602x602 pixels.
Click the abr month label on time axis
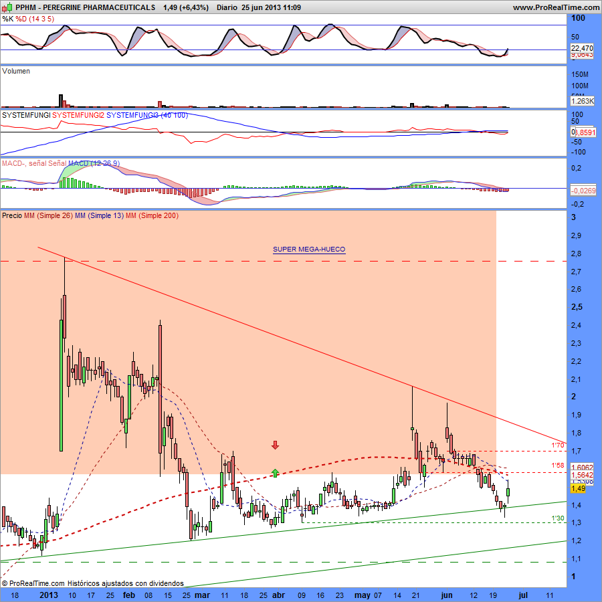coord(278,595)
